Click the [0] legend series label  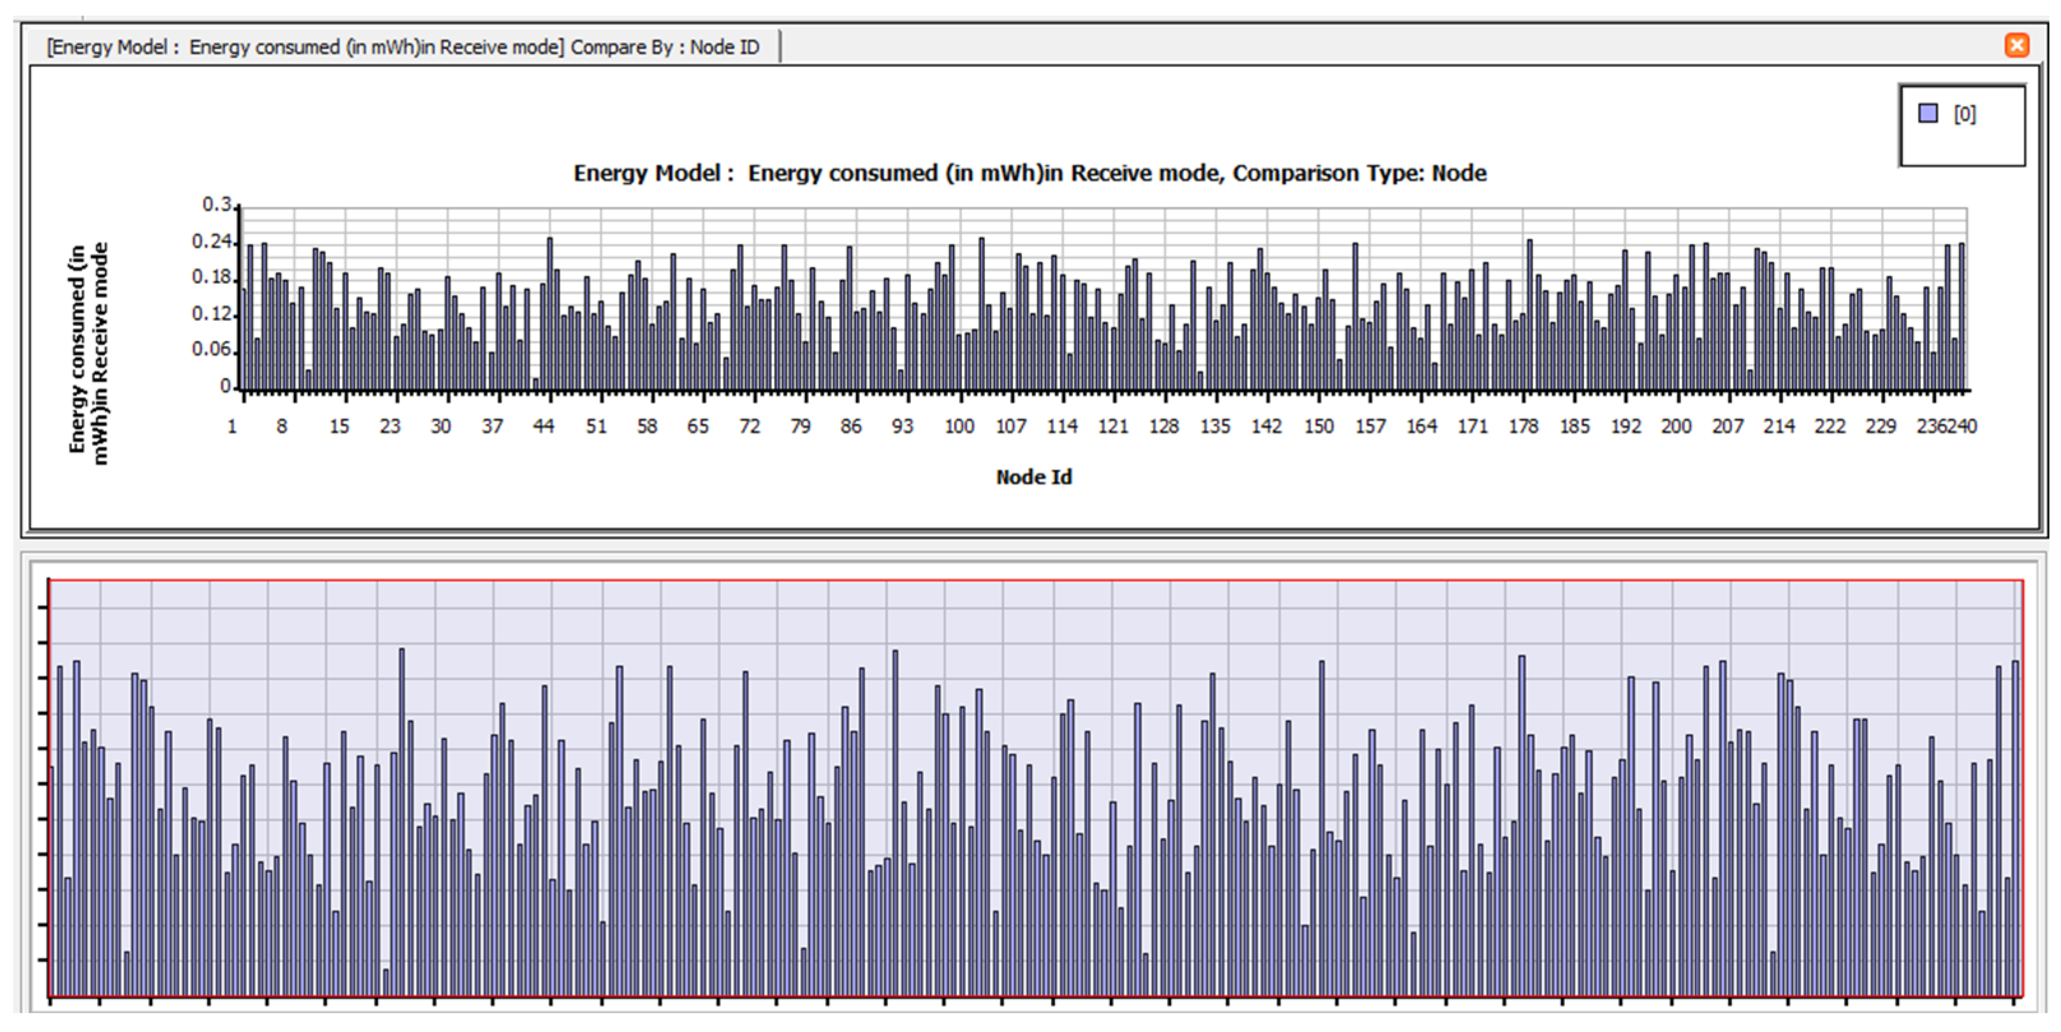pyautogui.click(x=1964, y=114)
